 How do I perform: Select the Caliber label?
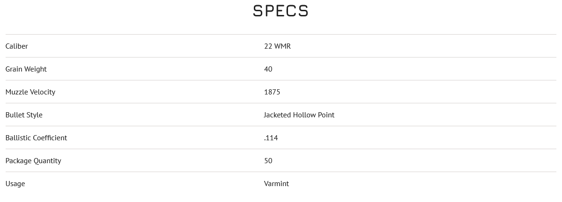tap(16, 46)
